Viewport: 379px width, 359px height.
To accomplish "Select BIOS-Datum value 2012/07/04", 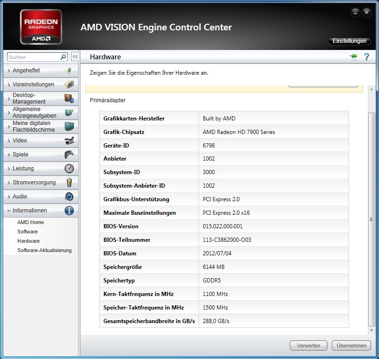I will 217,253.
